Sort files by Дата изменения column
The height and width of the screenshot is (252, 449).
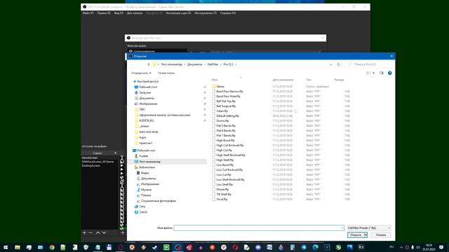(x=283, y=80)
